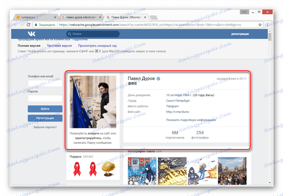Click the заходил 9 мая в 20:11 text
283x196 pixels.
[231, 79]
